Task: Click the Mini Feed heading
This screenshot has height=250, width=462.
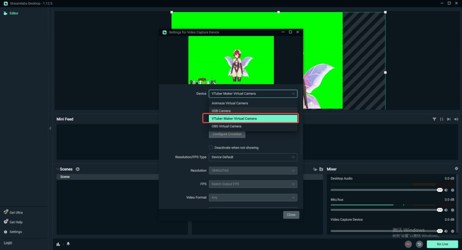Action: [x=65, y=119]
